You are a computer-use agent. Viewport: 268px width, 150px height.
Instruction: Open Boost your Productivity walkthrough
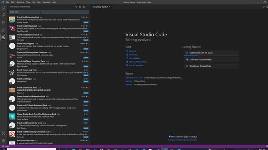[211, 66]
